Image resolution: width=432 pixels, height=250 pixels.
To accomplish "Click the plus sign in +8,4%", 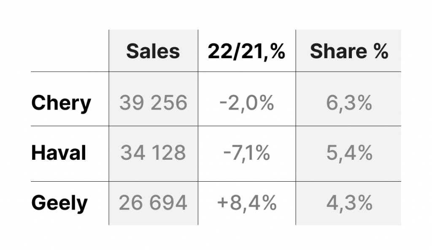I will [x=223, y=203].
